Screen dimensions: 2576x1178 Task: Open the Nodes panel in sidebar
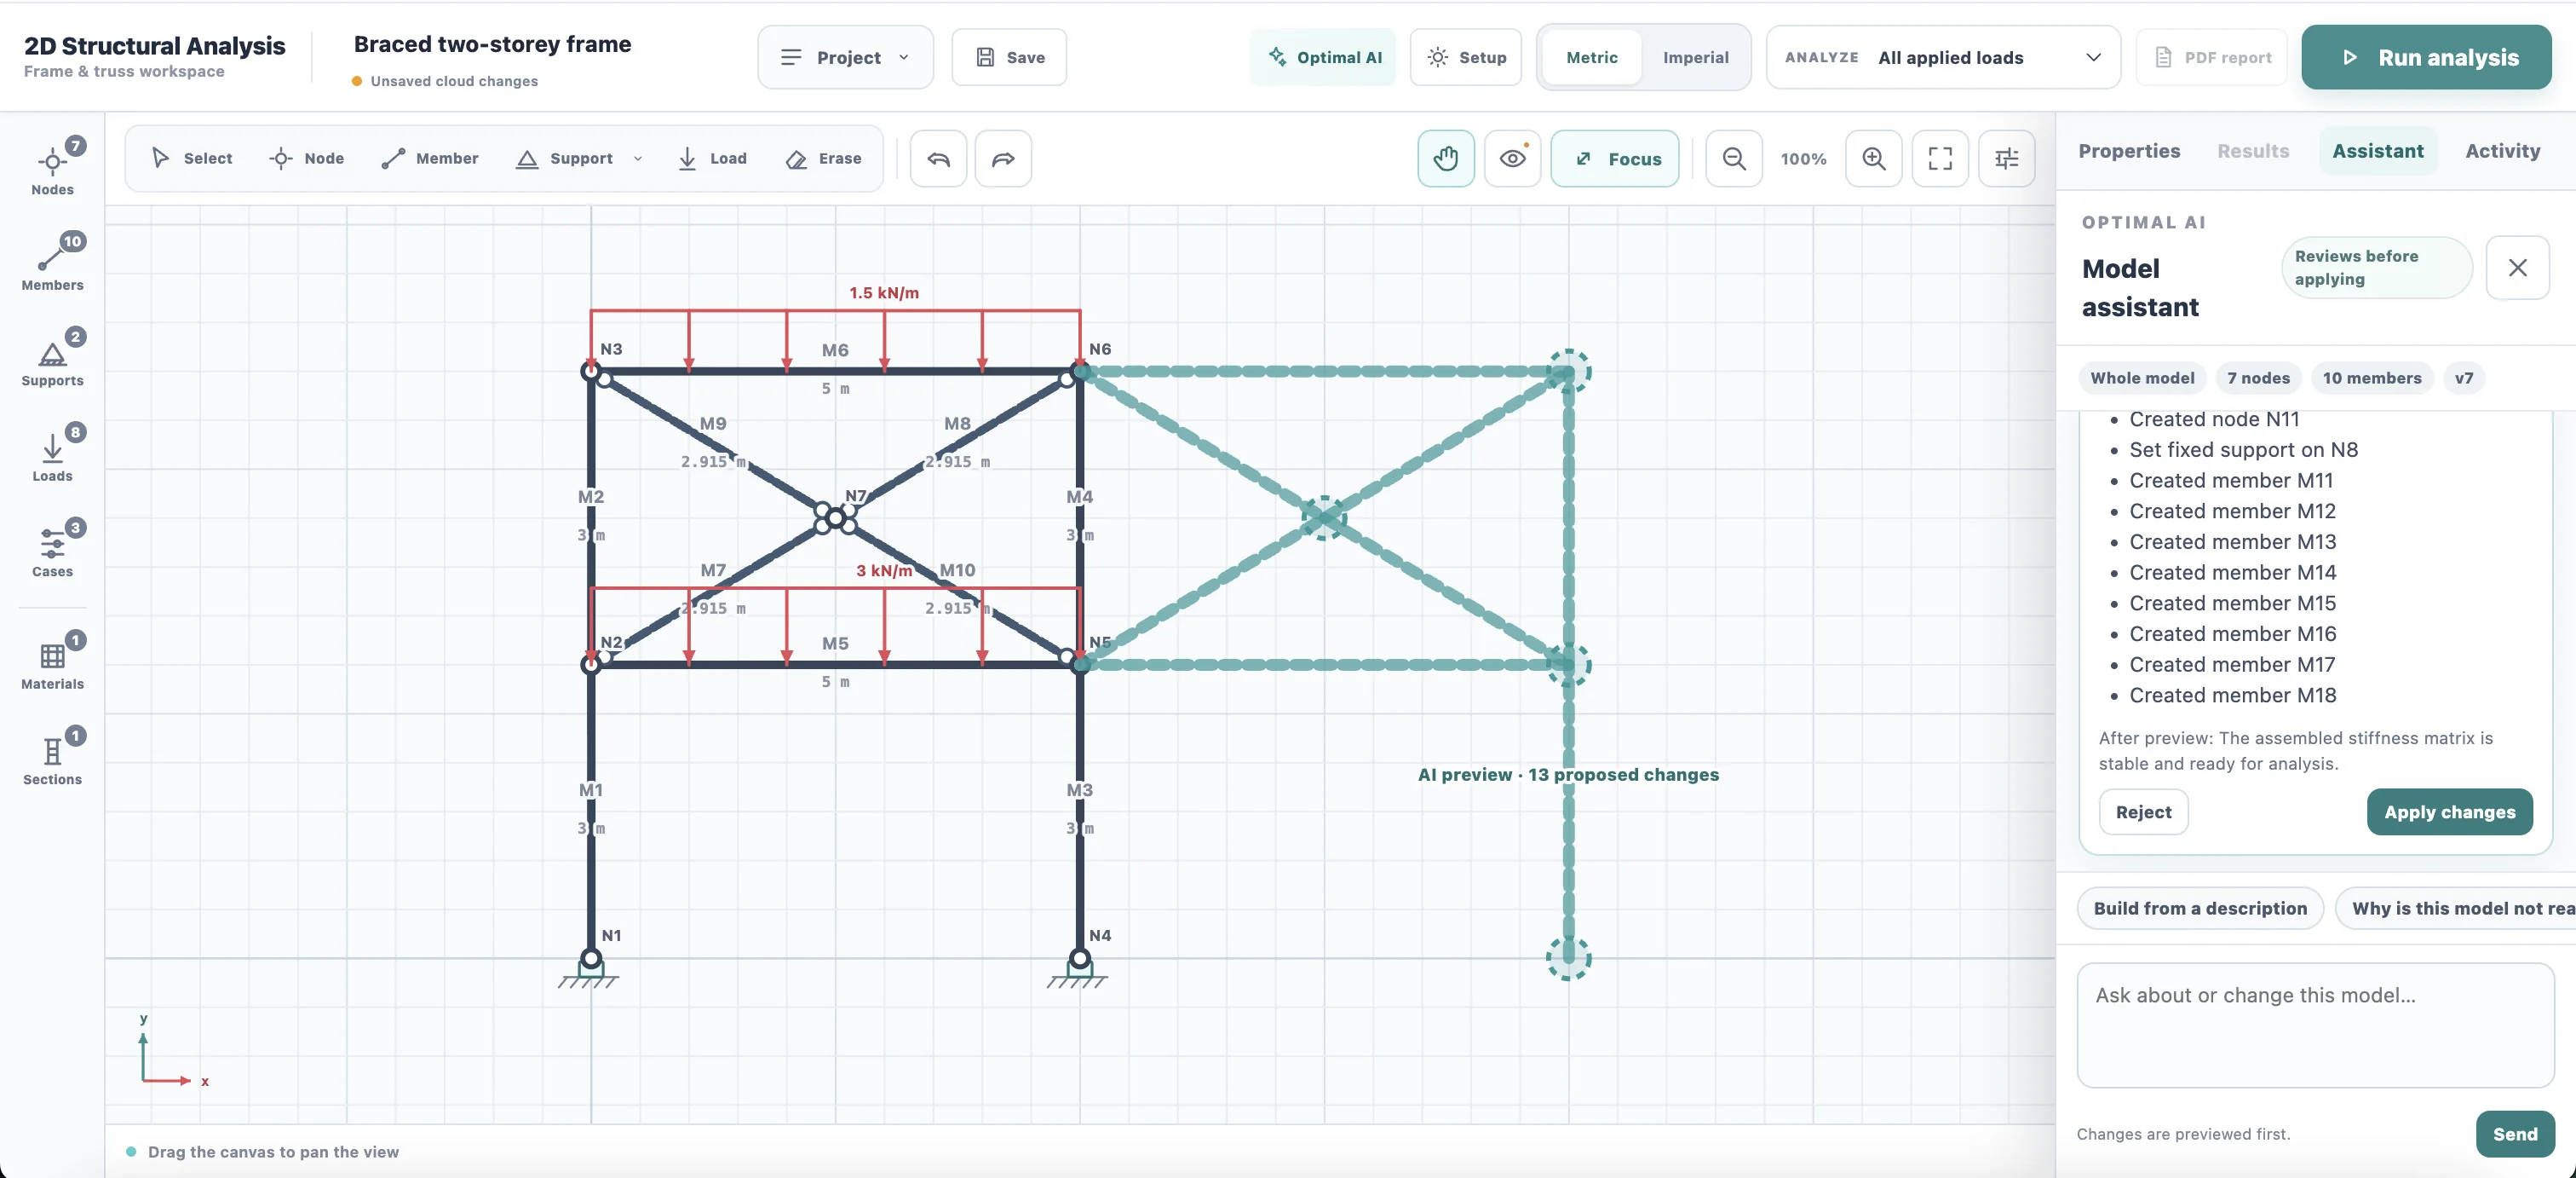pos(52,166)
